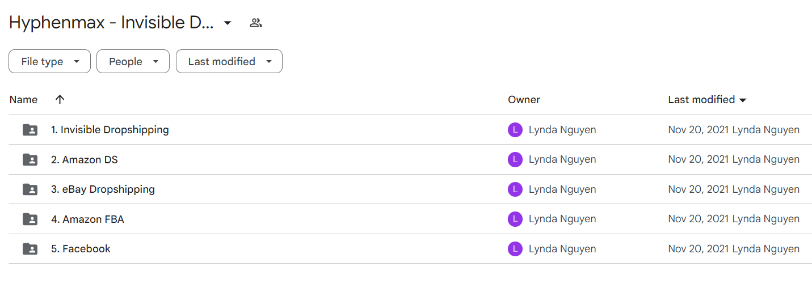Image resolution: width=812 pixels, height=292 pixels.
Task: Open Last modified column sort options
Action: pyautogui.click(x=707, y=100)
